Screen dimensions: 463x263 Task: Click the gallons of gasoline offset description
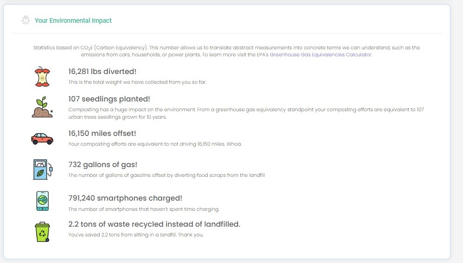point(166,175)
